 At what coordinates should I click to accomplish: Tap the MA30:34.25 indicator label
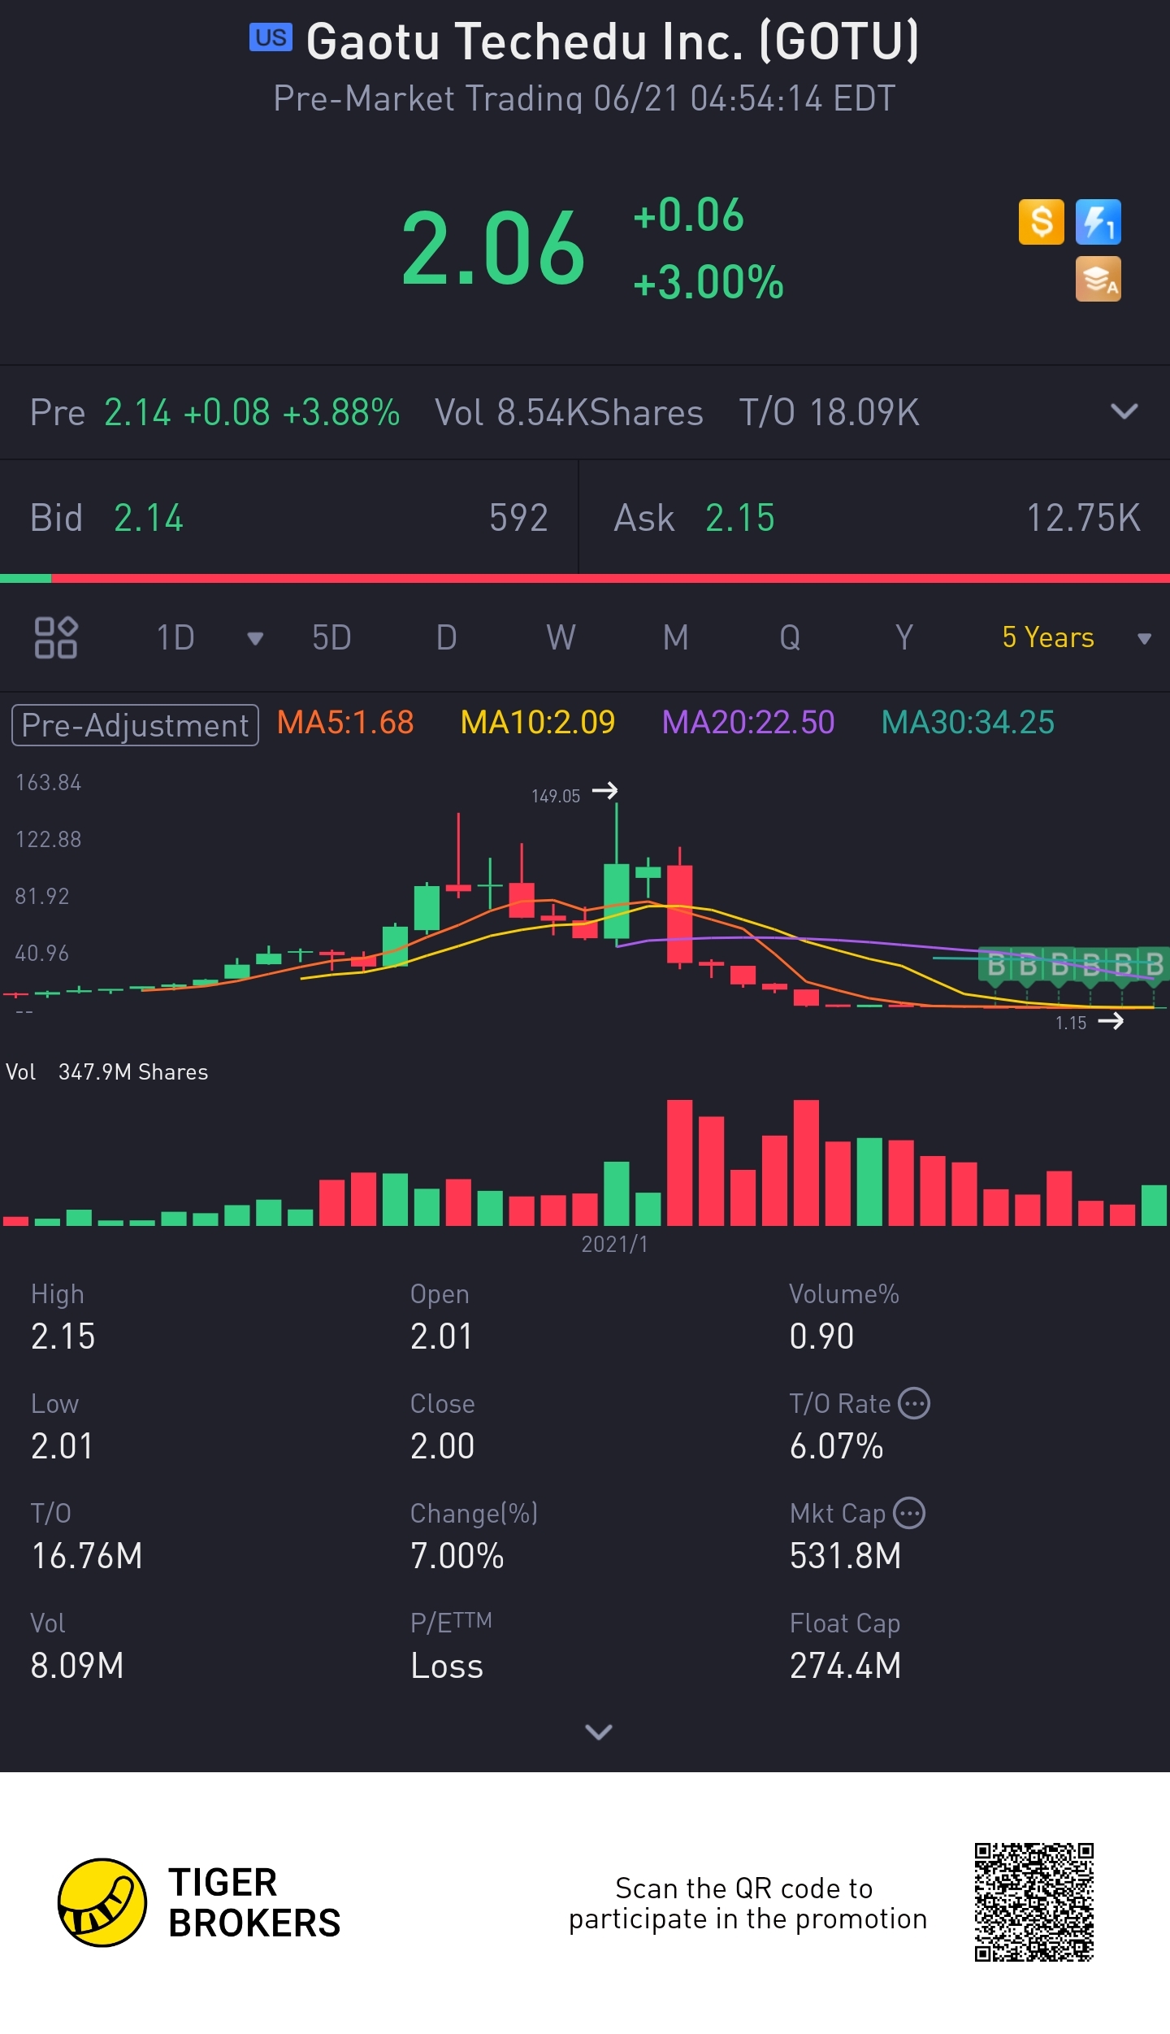(x=968, y=723)
